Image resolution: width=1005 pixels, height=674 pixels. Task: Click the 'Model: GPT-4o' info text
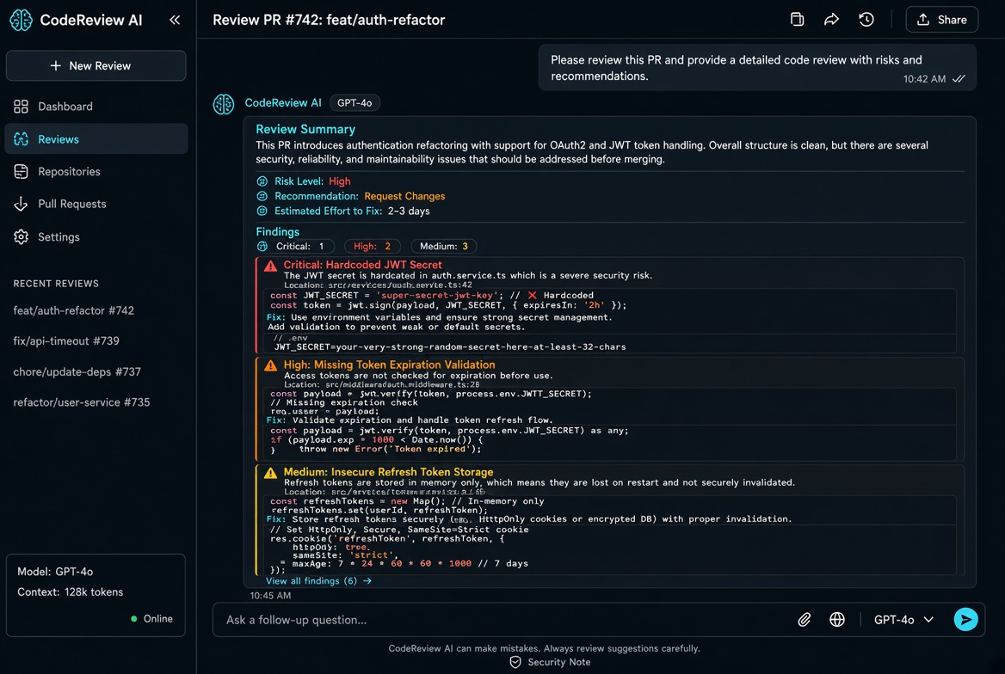point(55,572)
